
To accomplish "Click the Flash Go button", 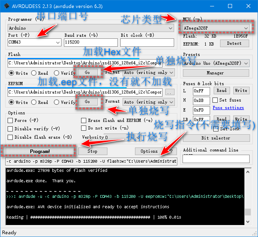I will pos(88,72).
